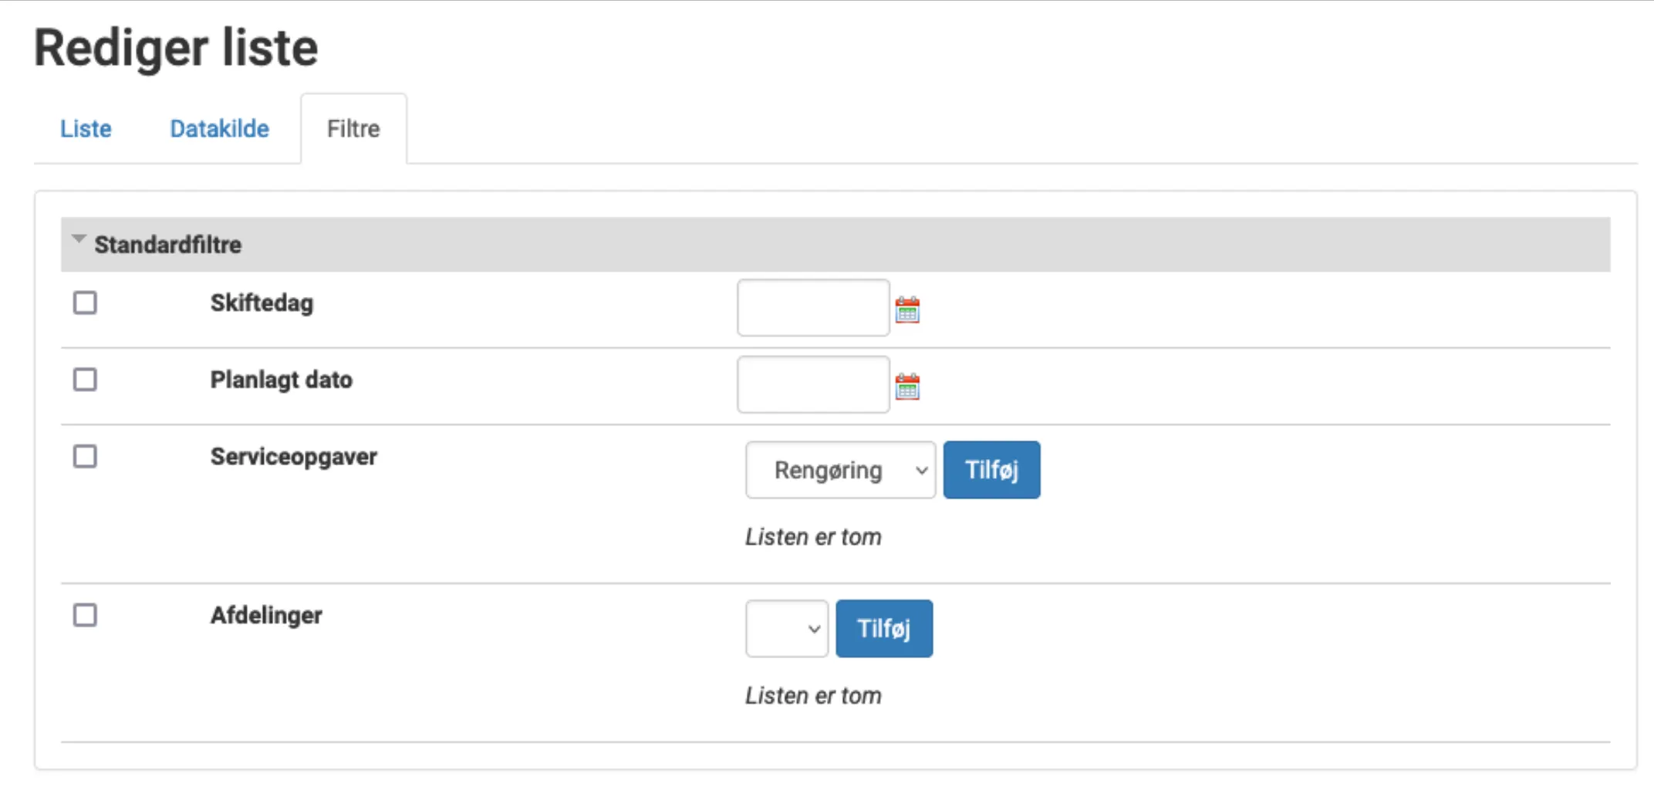Click the Planlagt dato label text
Screen dimensions: 1654x787
[x=281, y=380]
